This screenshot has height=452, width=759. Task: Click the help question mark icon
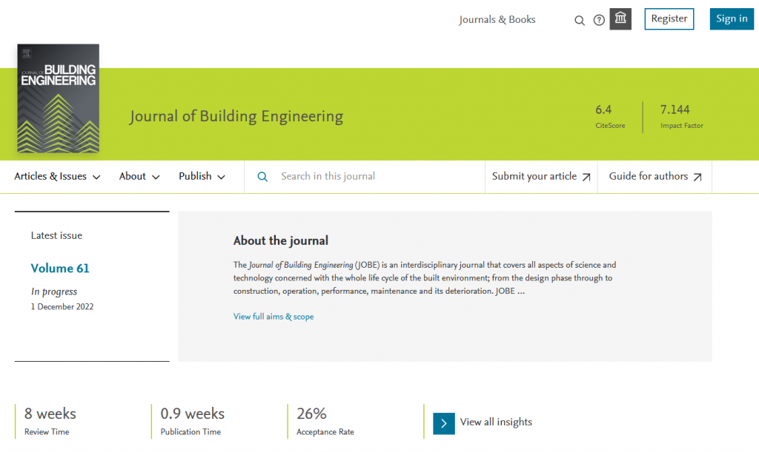[x=599, y=20]
